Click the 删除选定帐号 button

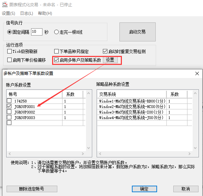pos(32,189)
